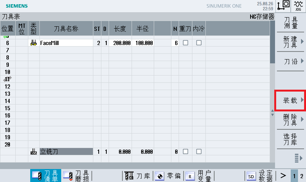The height and width of the screenshot is (182, 306).
Task: Click the date and time display
Action: click(265, 6)
